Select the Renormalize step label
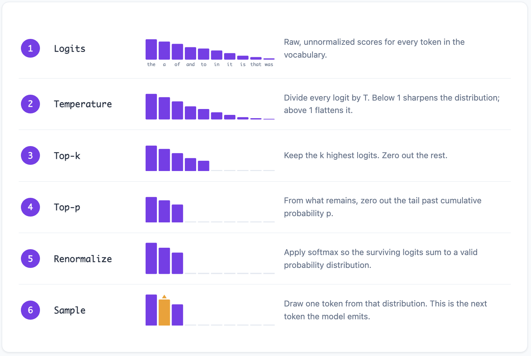 click(83, 259)
